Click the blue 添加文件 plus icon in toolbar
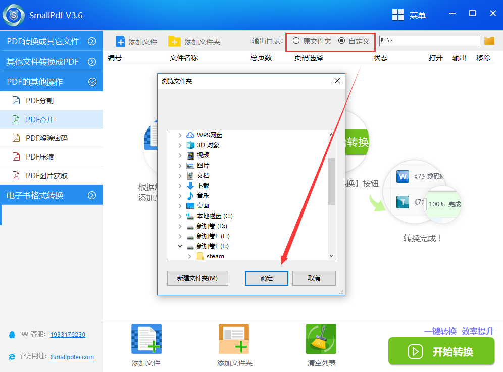This screenshot has width=503, height=372. coord(121,42)
